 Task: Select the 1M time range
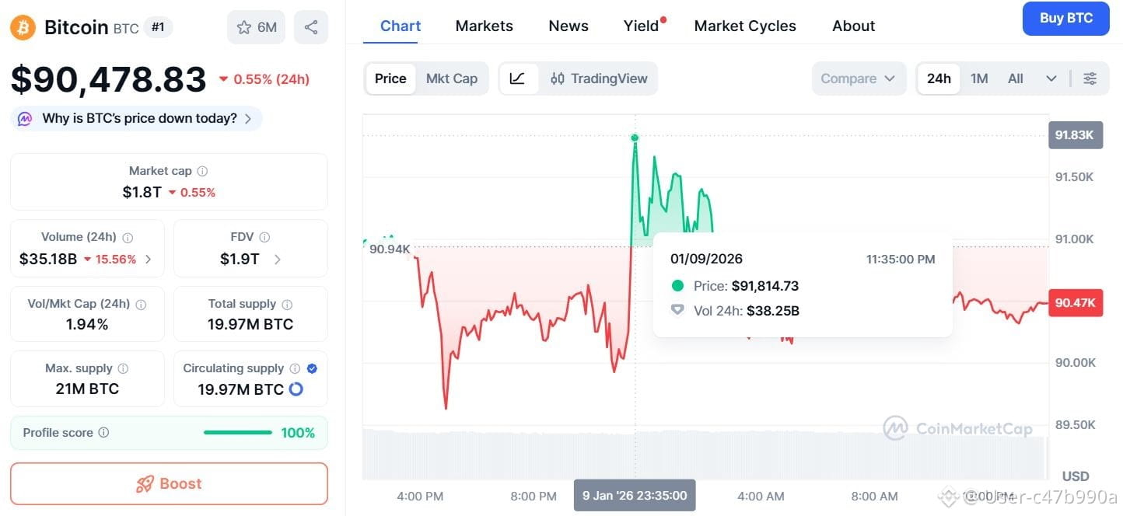(x=979, y=78)
